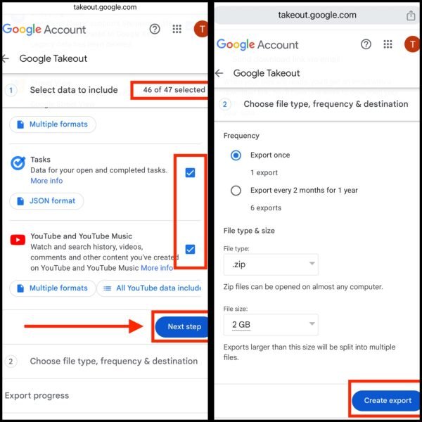Image resolution: width=422 pixels, height=422 pixels.
Task: Click the Next step button
Action: 182,327
